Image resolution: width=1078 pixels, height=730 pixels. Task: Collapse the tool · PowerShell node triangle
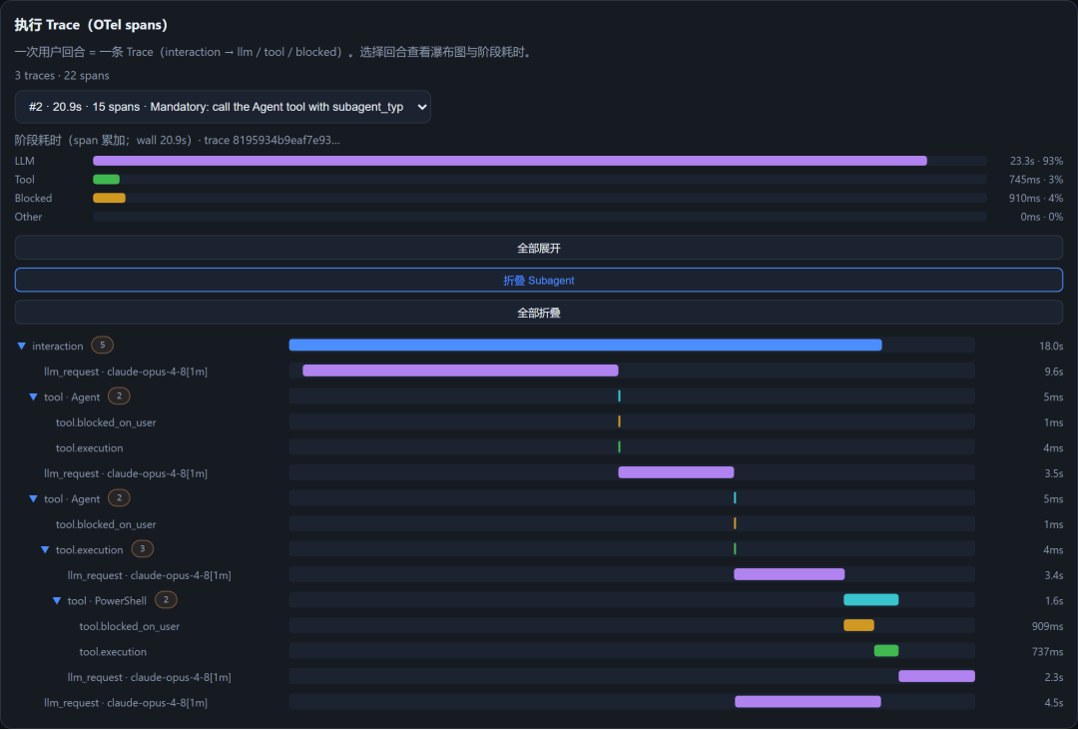[x=56, y=600]
